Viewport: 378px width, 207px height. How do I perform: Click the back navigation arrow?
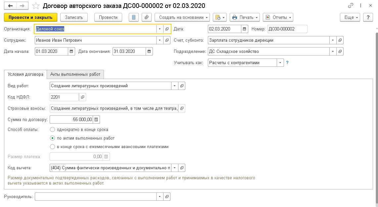tap(11, 6)
